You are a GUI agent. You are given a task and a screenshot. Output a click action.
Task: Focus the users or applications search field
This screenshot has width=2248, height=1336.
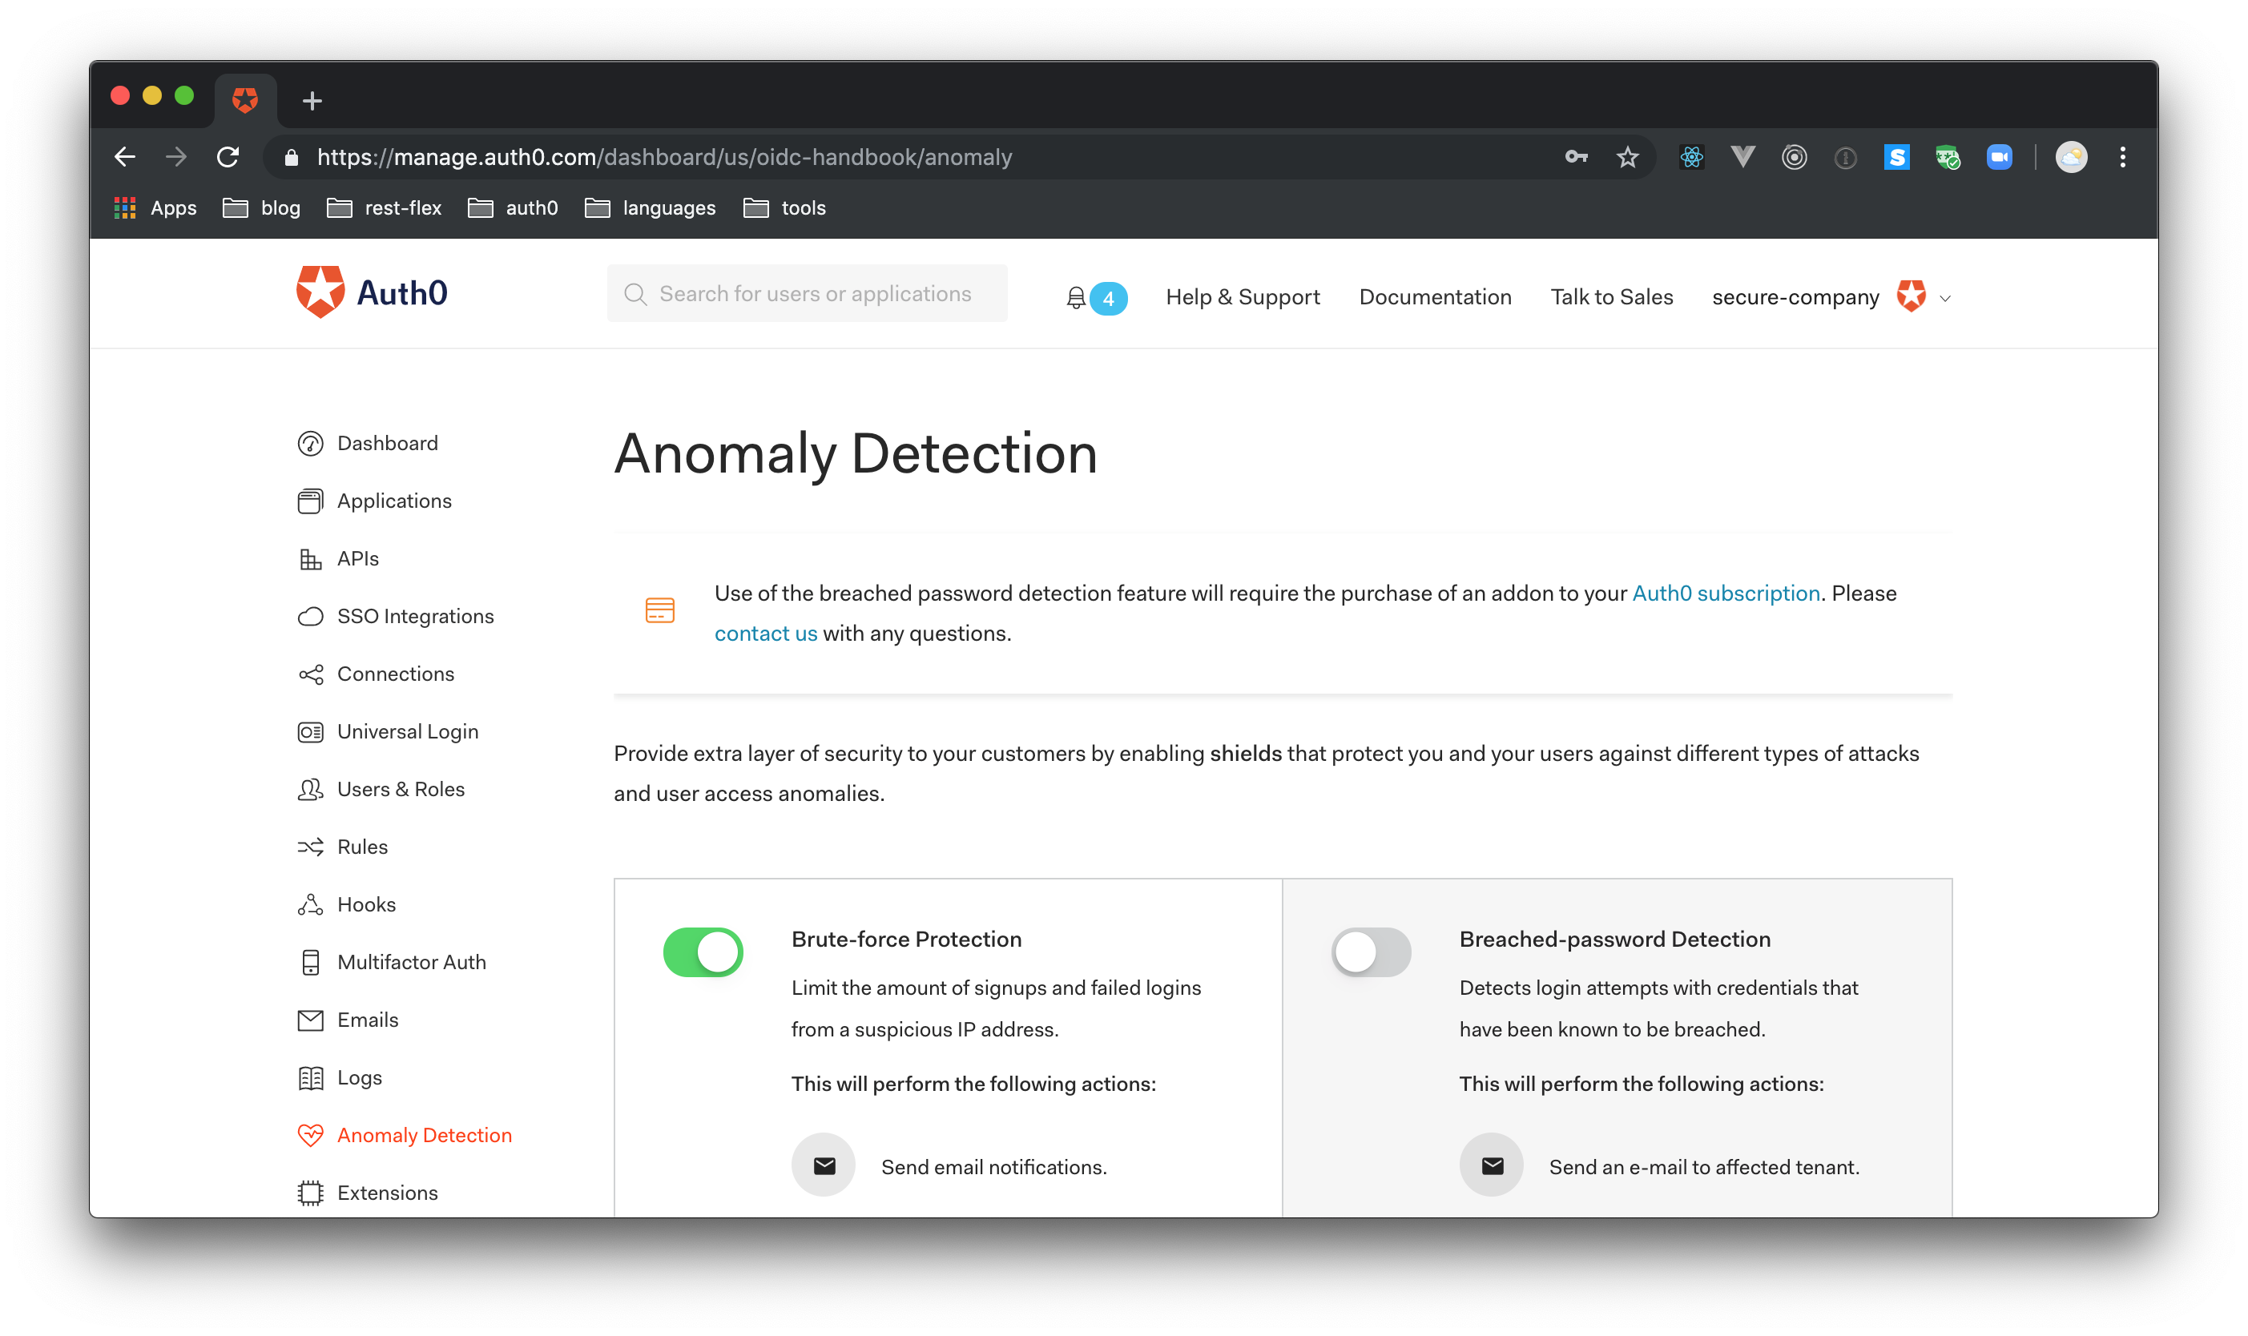click(x=815, y=295)
